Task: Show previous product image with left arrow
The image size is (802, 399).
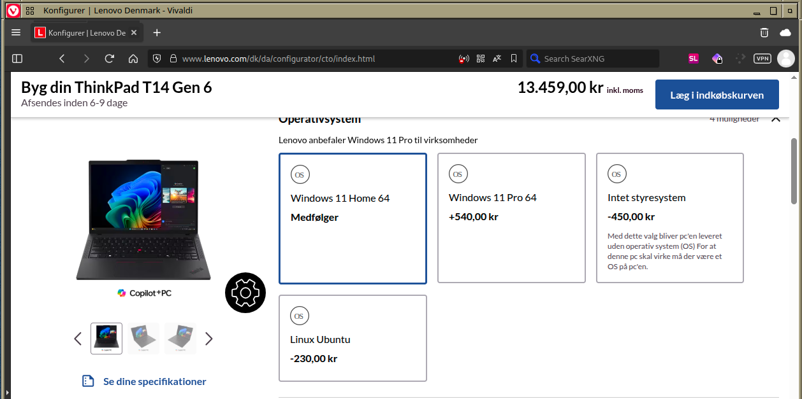Action: [x=78, y=339]
